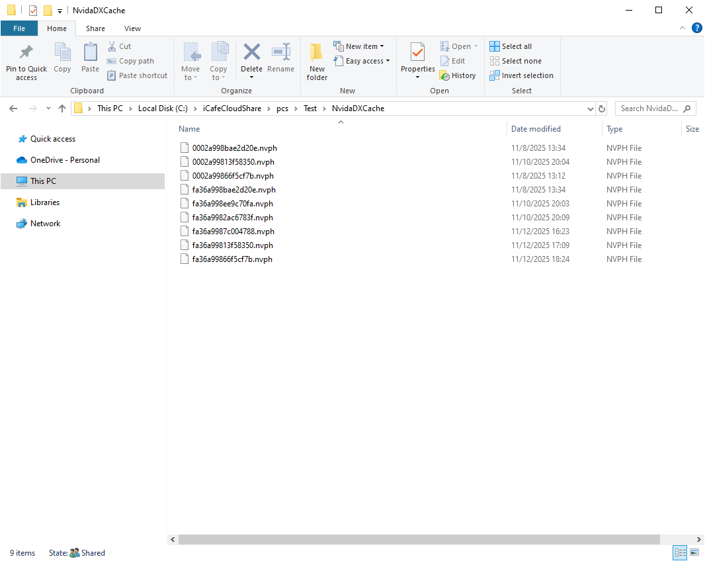The image size is (705, 561).
Task: Refresh the NvidaDXCache folder view
Action: (x=602, y=108)
